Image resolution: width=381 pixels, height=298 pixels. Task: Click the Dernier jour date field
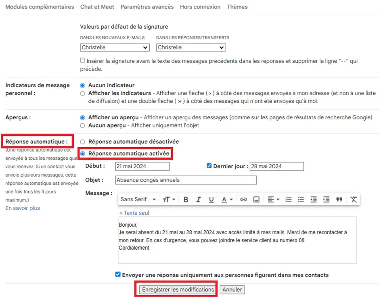(x=277, y=167)
